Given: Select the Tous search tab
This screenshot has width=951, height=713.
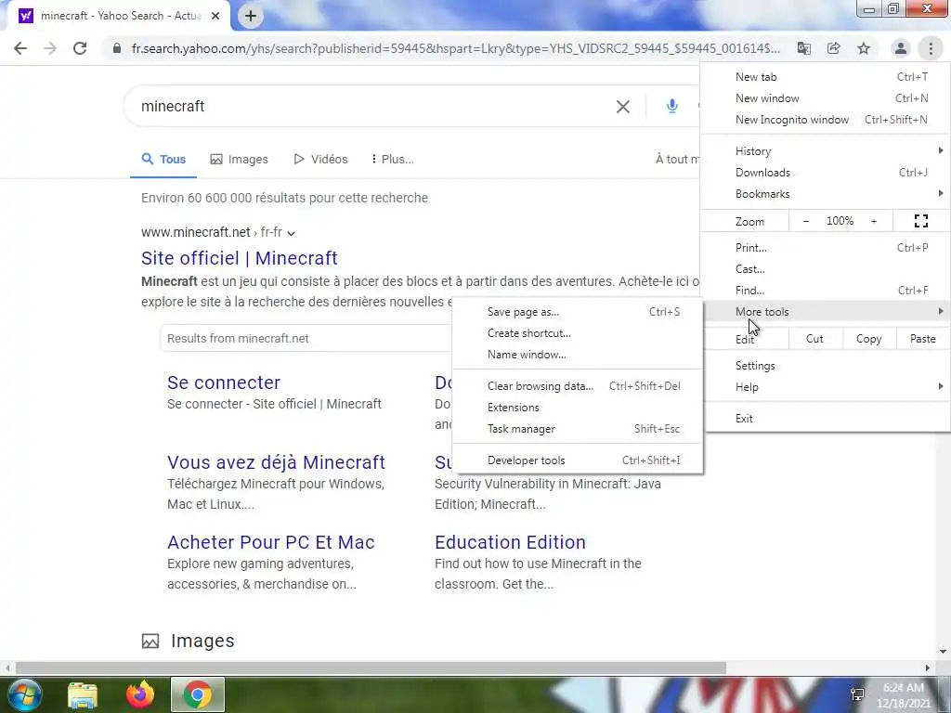Looking at the screenshot, I should 163,160.
